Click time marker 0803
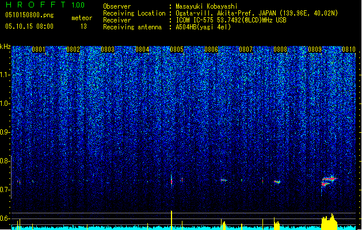The image size is (362, 230). click(108, 49)
